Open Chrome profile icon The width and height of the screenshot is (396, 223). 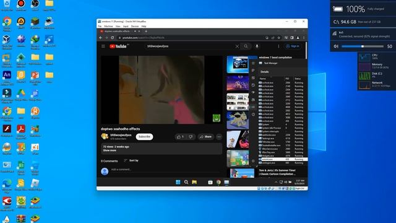[298, 38]
